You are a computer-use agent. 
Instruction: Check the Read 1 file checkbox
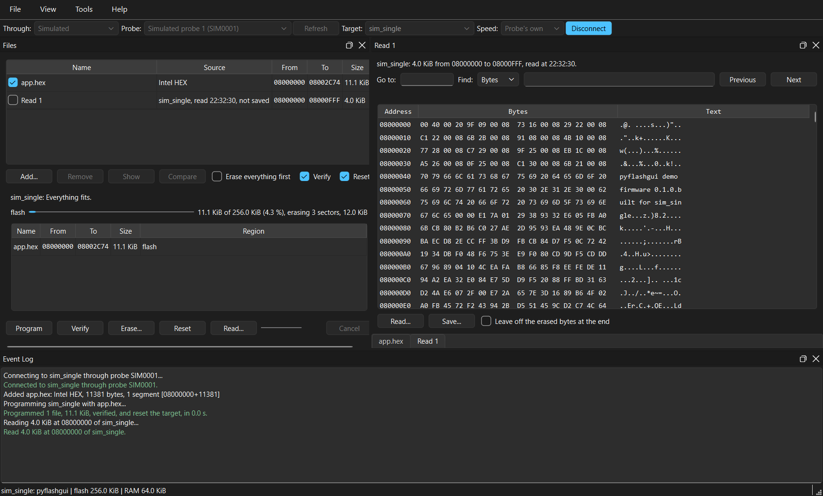13,100
